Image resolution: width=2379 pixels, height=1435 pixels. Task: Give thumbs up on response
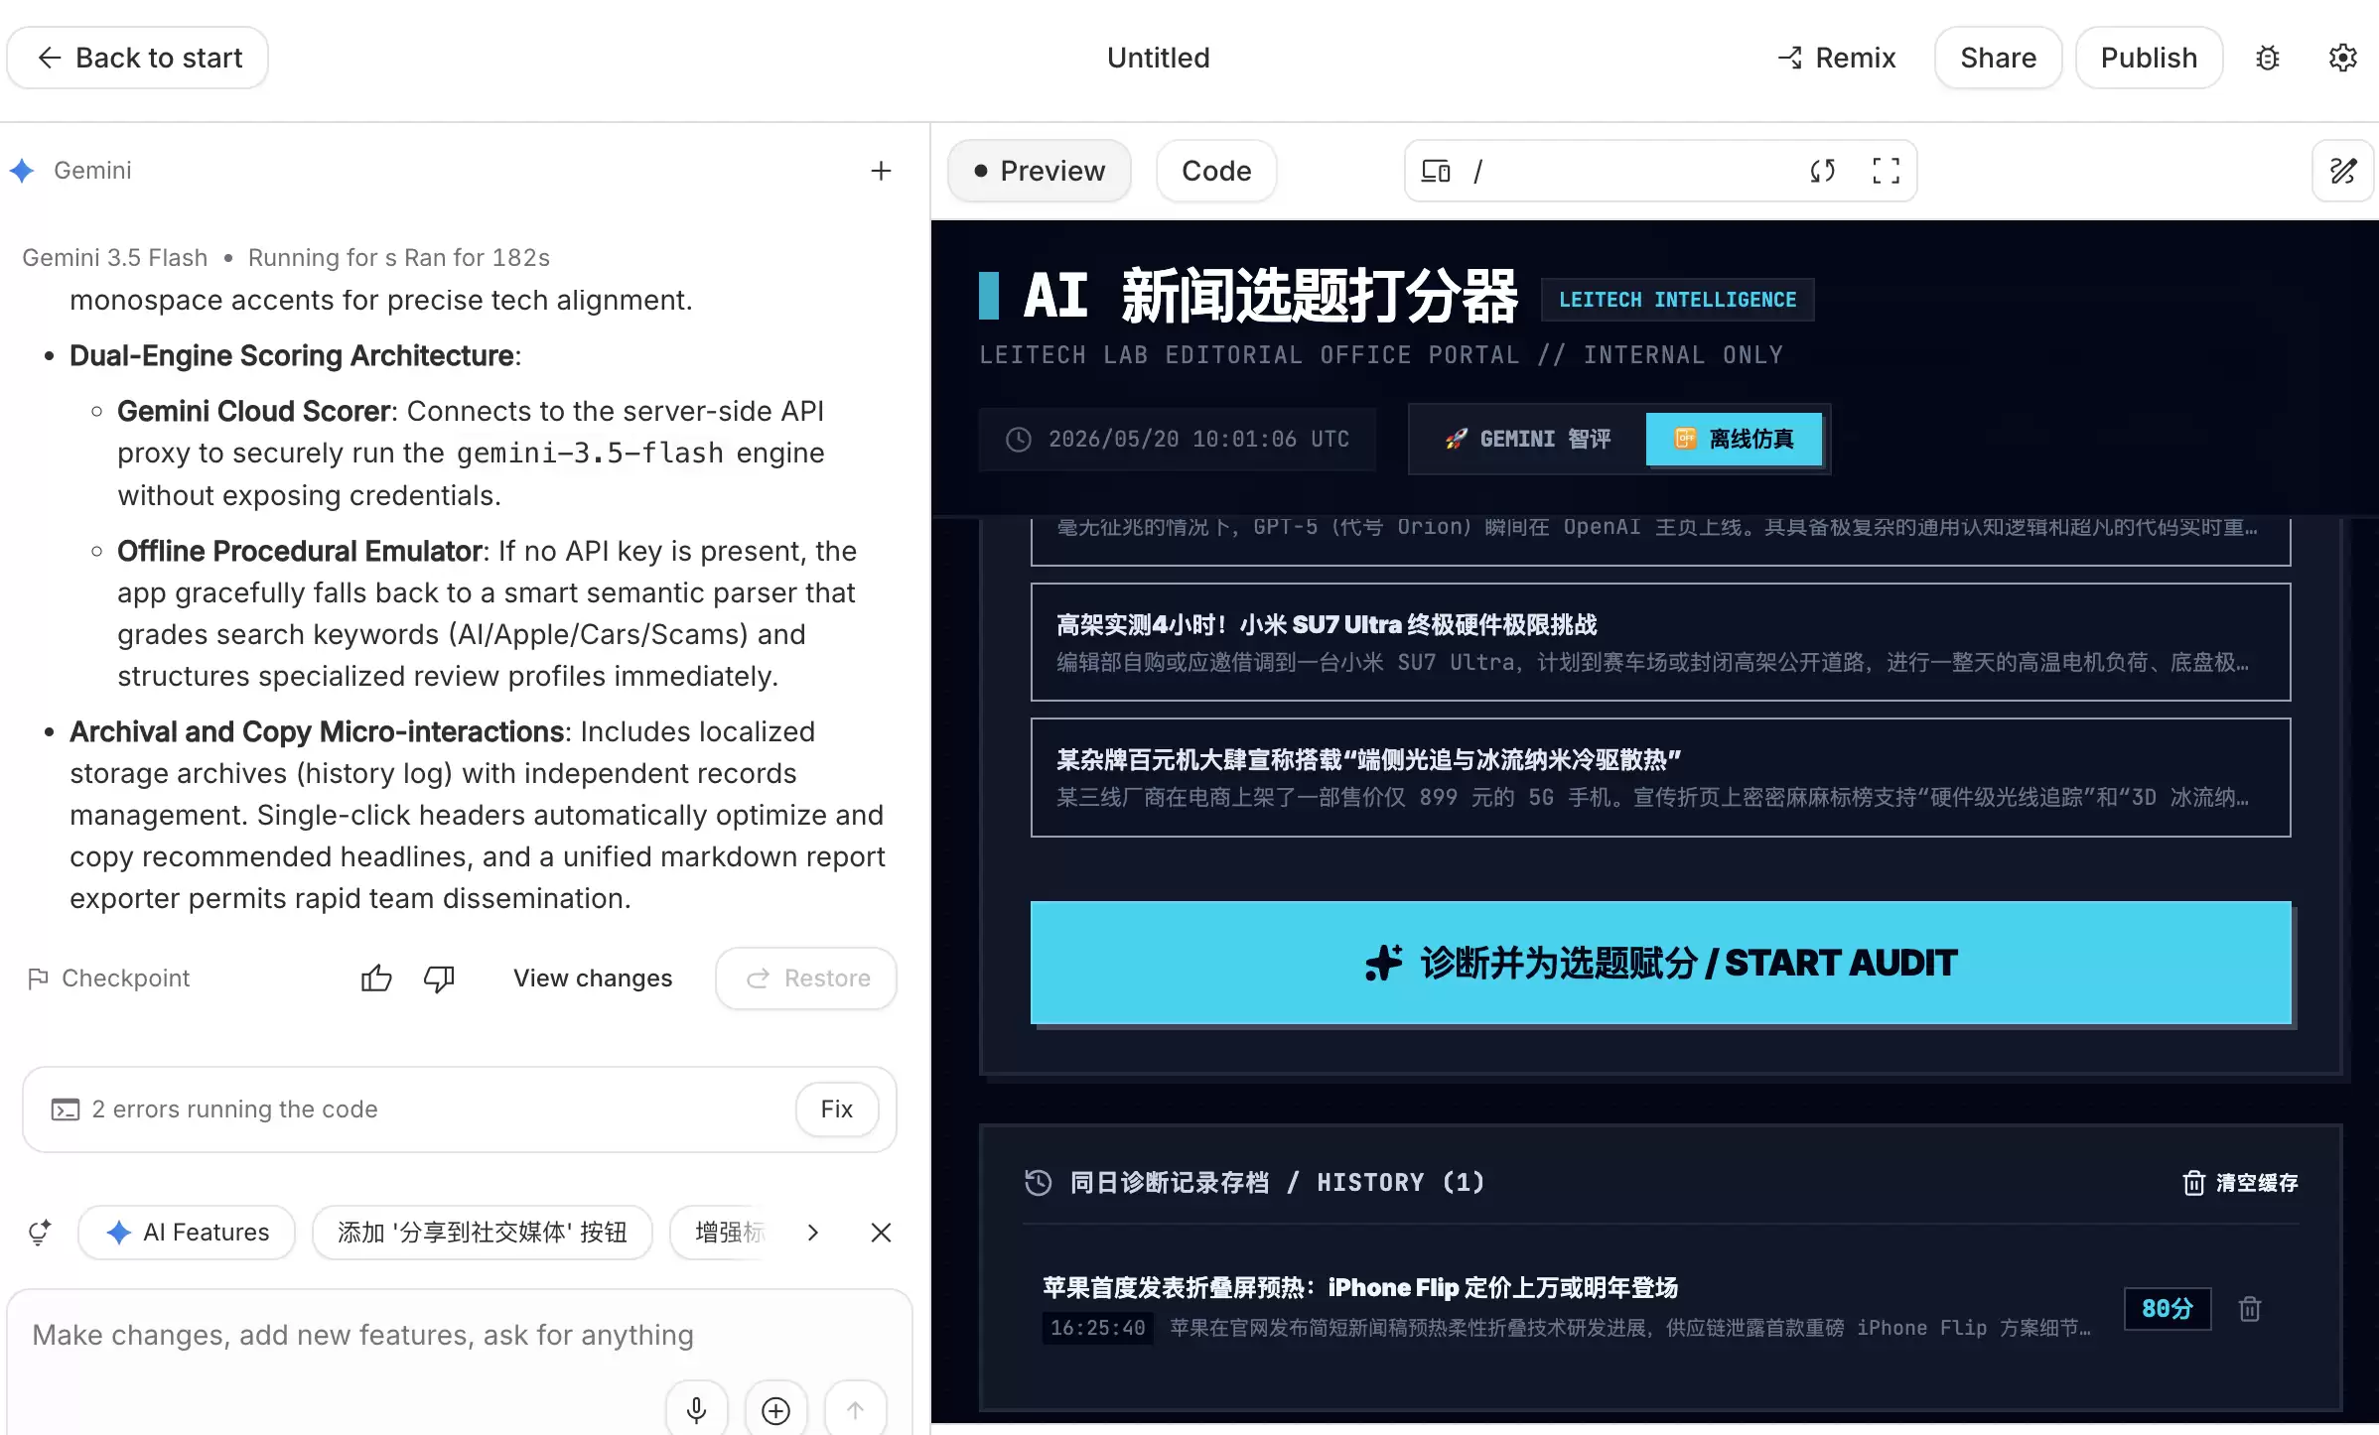coord(376,978)
